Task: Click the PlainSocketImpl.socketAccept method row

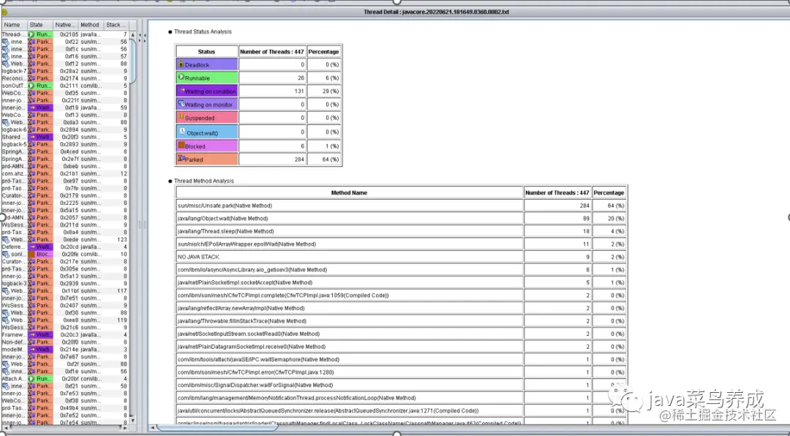Action: point(401,283)
